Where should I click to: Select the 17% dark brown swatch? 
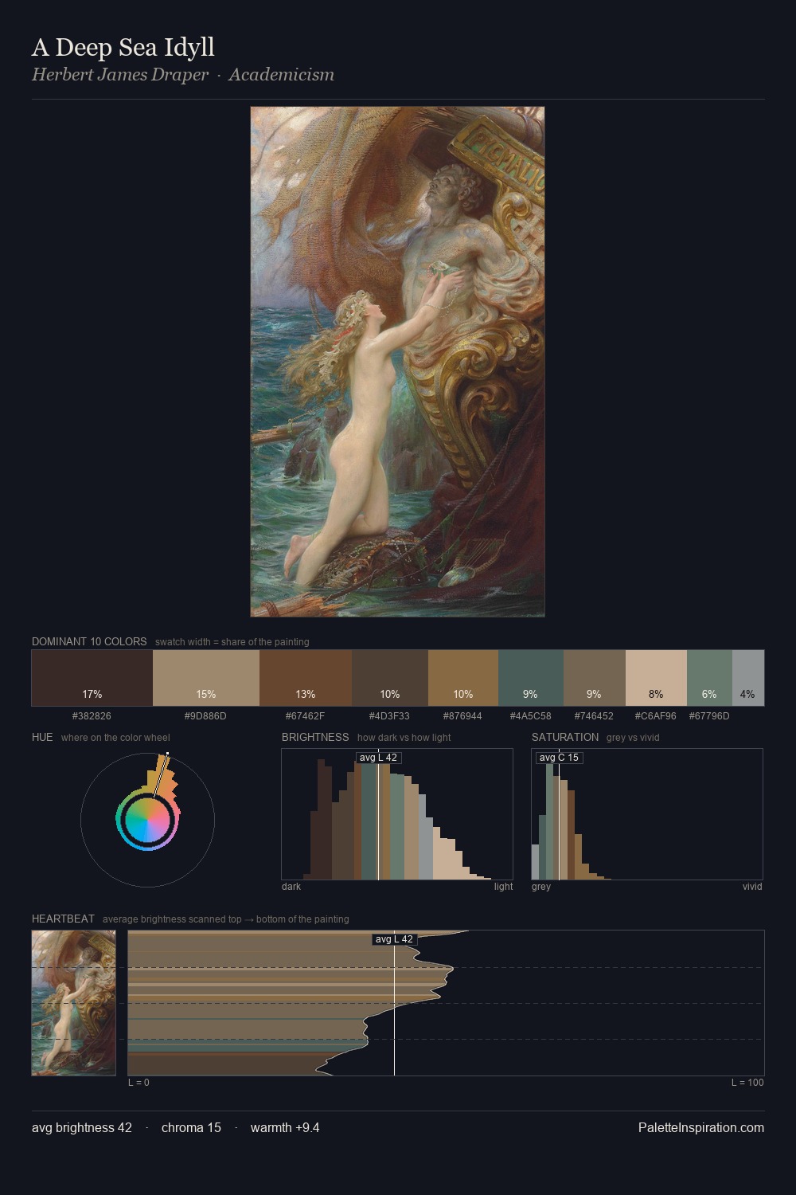(92, 678)
